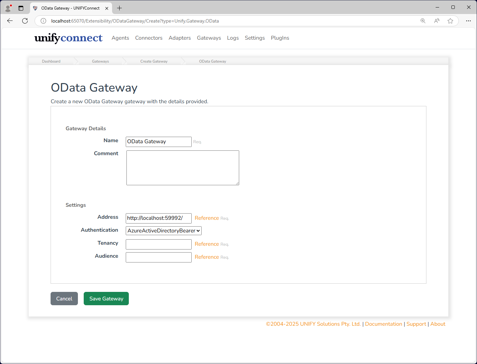Click the Save Gateway button
Screen dimensions: 477x364
click(x=106, y=298)
